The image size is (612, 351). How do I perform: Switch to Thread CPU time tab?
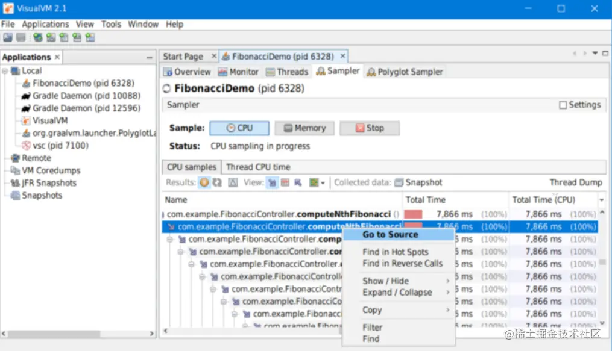(258, 167)
